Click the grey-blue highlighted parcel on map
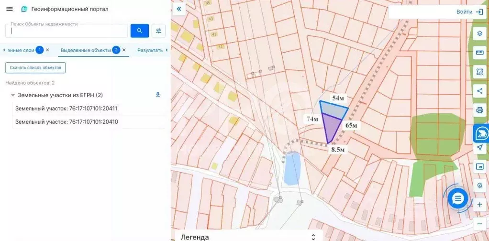This screenshot has width=489, height=241. tap(333, 110)
